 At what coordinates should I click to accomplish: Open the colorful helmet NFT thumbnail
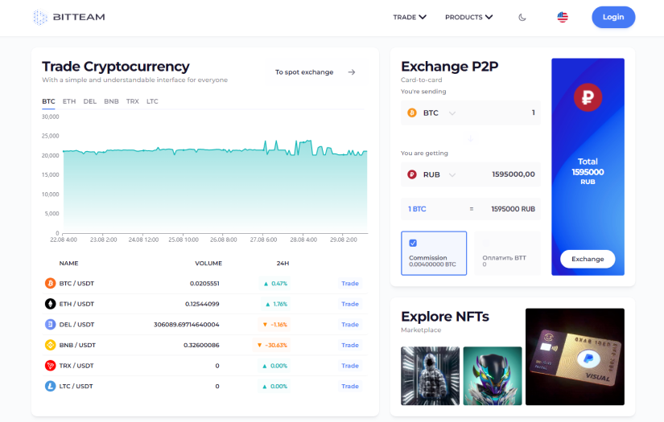click(x=493, y=376)
